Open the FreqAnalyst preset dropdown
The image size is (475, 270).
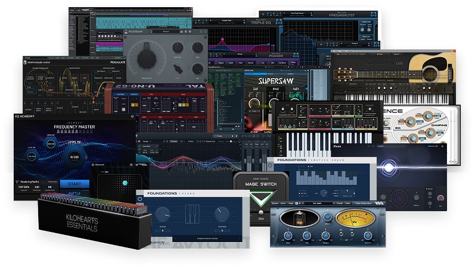click(x=297, y=13)
